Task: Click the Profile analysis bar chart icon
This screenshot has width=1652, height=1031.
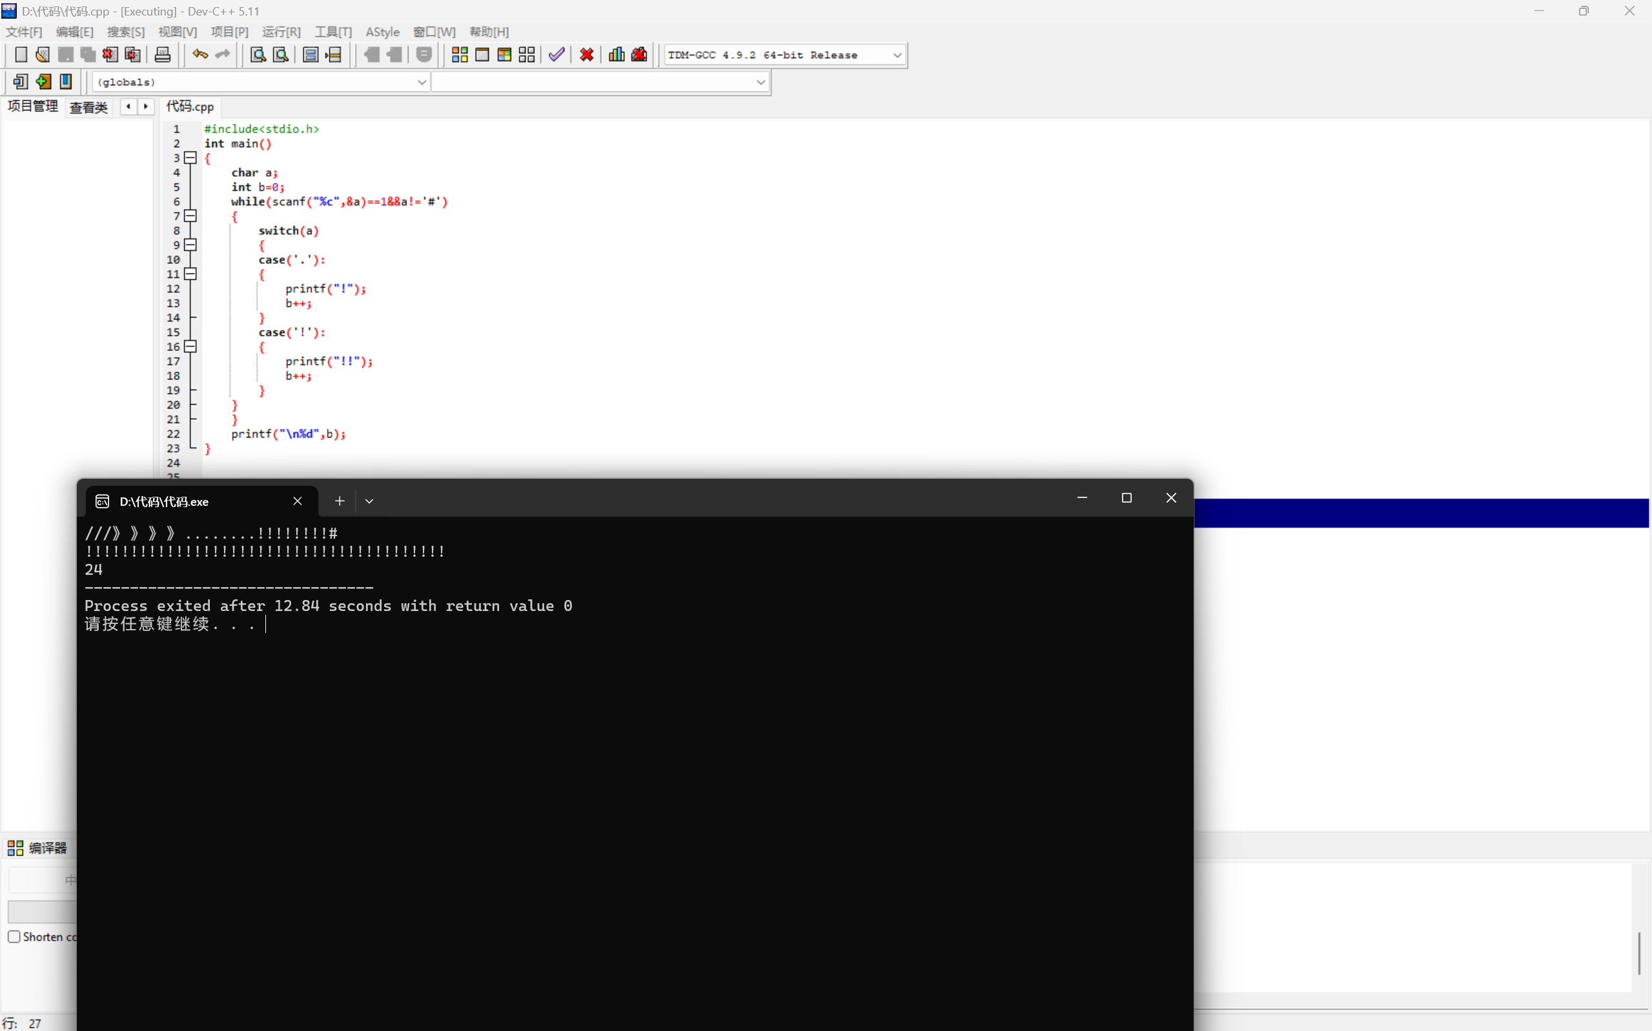Action: coord(616,55)
